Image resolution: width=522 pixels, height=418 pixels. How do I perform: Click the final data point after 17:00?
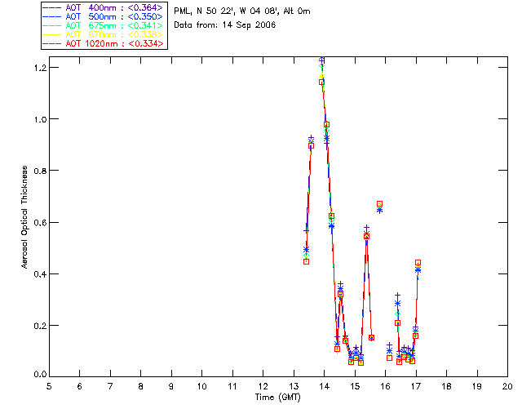pos(418,263)
